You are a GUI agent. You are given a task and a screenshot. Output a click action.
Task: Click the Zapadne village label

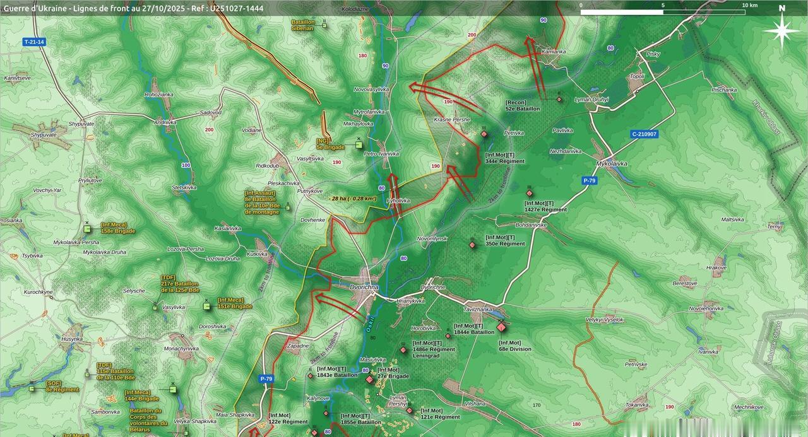[298, 346]
